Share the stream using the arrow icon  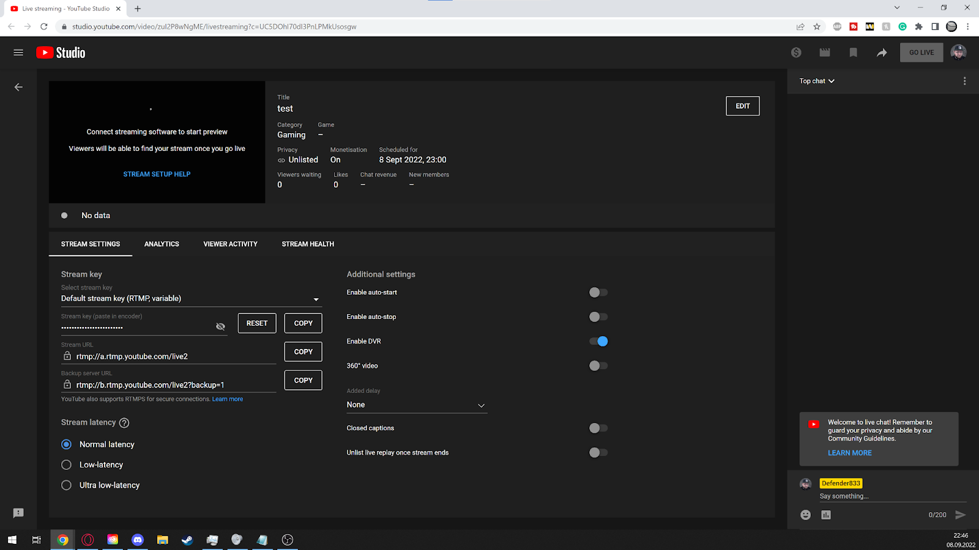[x=882, y=53]
